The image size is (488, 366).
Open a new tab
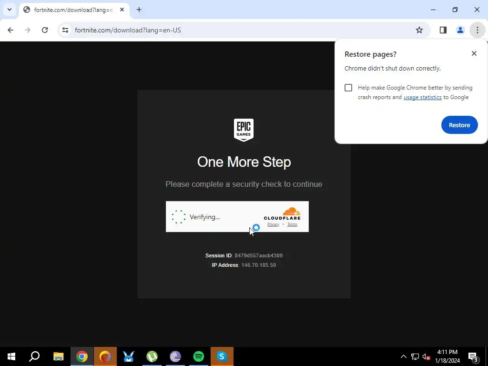pos(139,10)
